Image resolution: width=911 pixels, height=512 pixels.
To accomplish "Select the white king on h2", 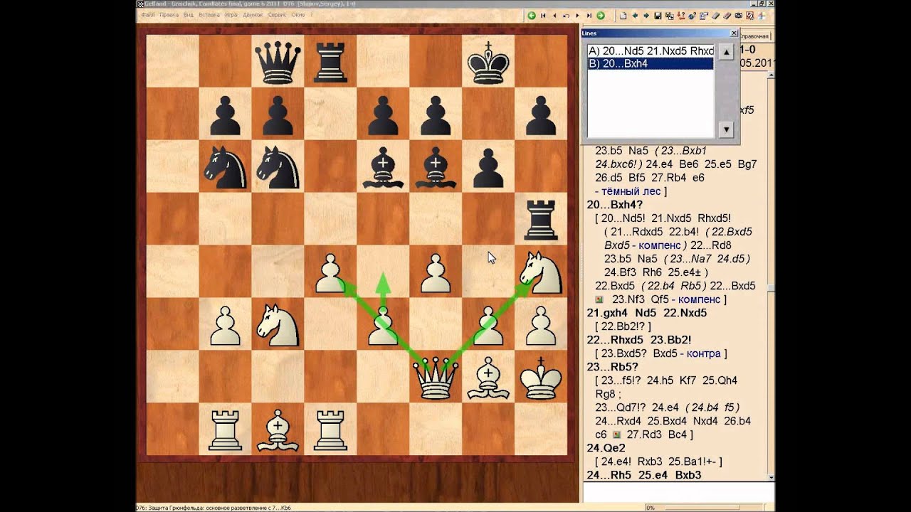I will coord(541,377).
